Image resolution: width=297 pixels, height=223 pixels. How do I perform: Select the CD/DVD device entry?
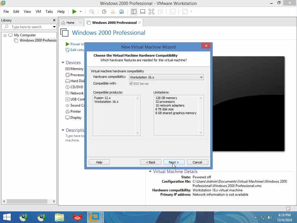(x=74, y=87)
